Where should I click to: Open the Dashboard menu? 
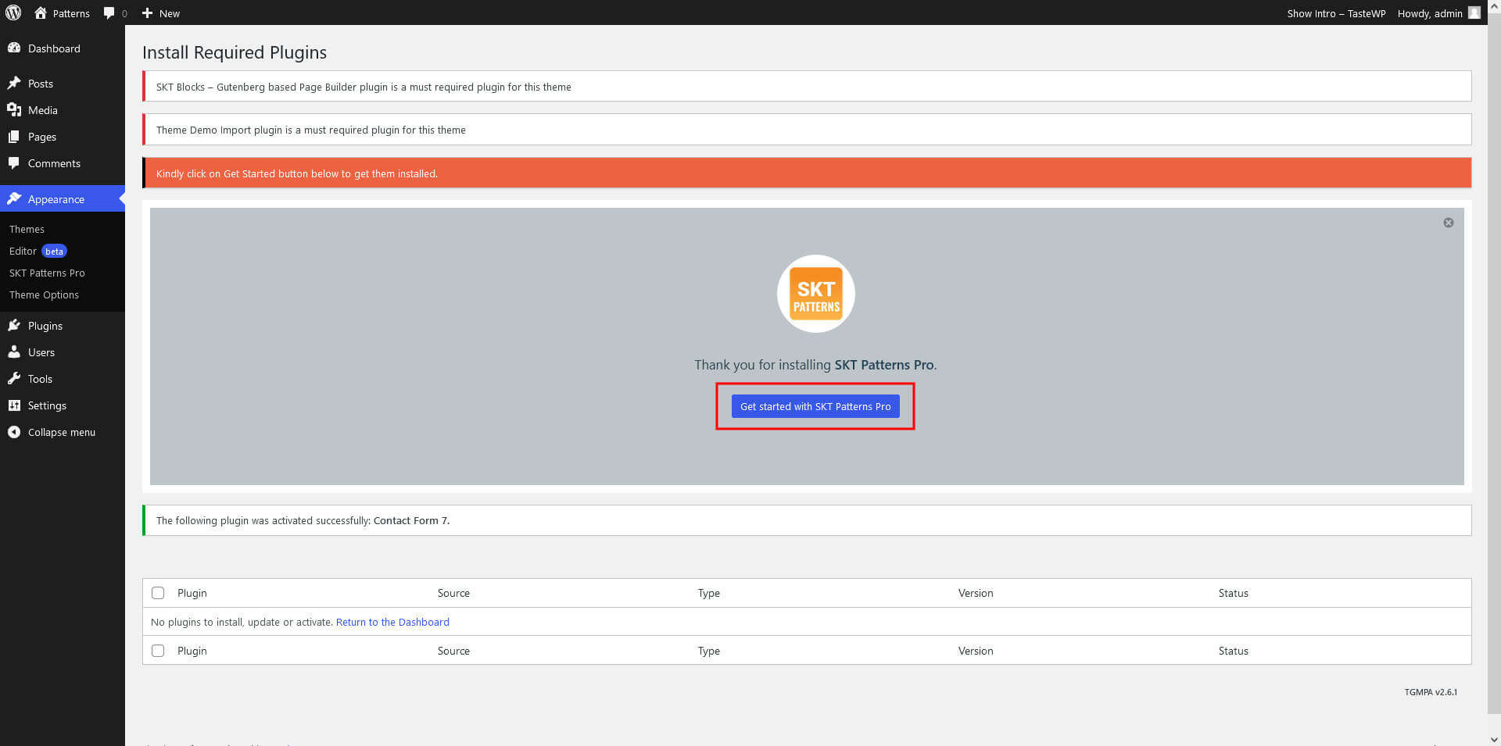click(63, 48)
